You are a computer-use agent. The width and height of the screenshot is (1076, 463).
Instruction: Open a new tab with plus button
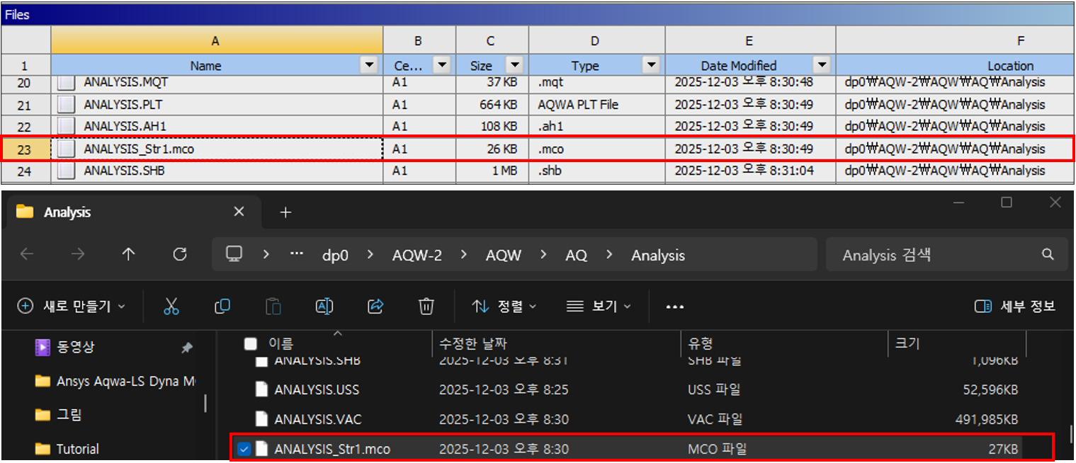285,212
